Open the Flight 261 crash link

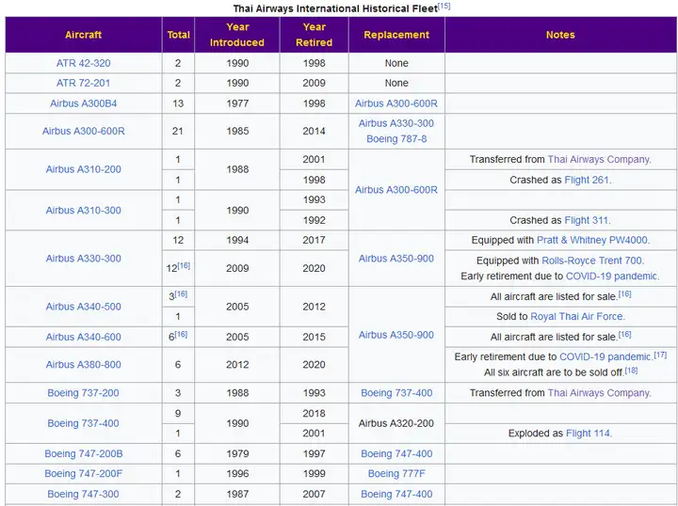(587, 180)
